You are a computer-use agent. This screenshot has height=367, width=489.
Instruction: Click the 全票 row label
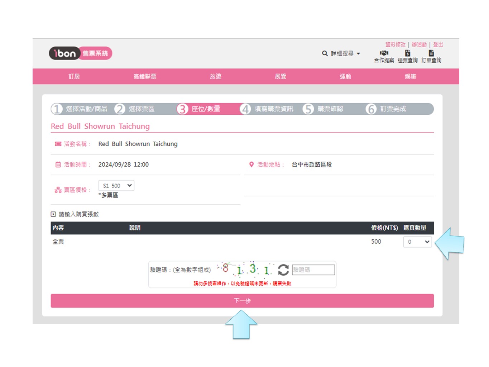(x=58, y=242)
